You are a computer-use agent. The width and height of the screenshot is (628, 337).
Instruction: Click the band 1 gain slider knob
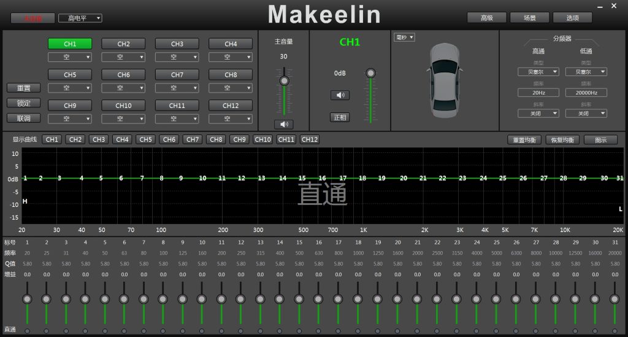27,300
